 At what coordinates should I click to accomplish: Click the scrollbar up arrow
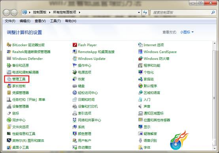[x=214, y=43]
